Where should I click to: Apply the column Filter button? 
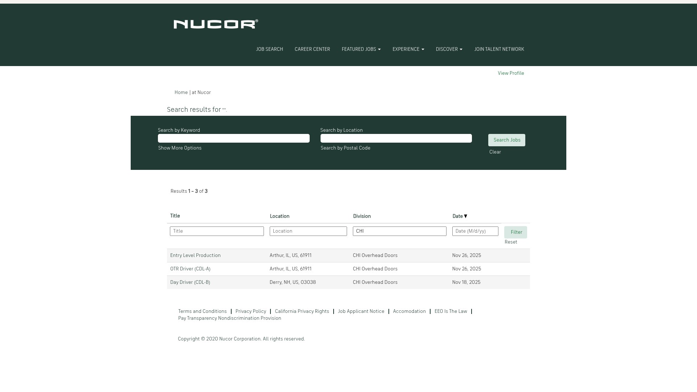tap(515, 232)
